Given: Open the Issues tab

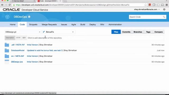Looking at the screenshot, I should tap(64, 25).
